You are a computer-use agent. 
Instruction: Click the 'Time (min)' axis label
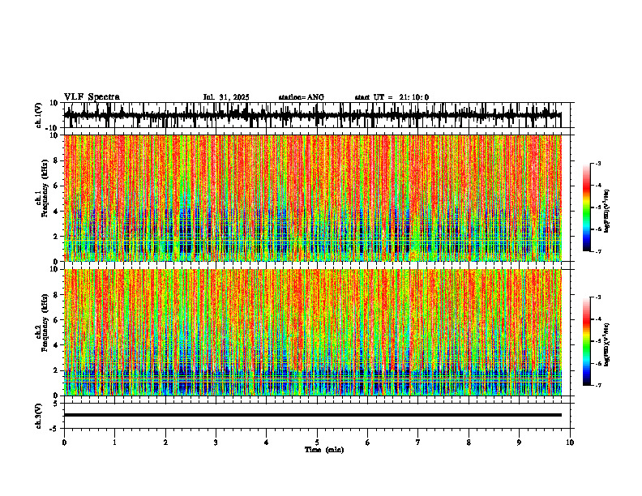coord(324,450)
